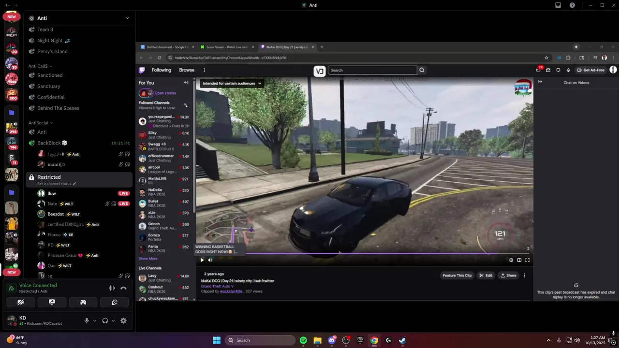Open Twitch Following page
The image size is (619, 348).
click(x=161, y=70)
